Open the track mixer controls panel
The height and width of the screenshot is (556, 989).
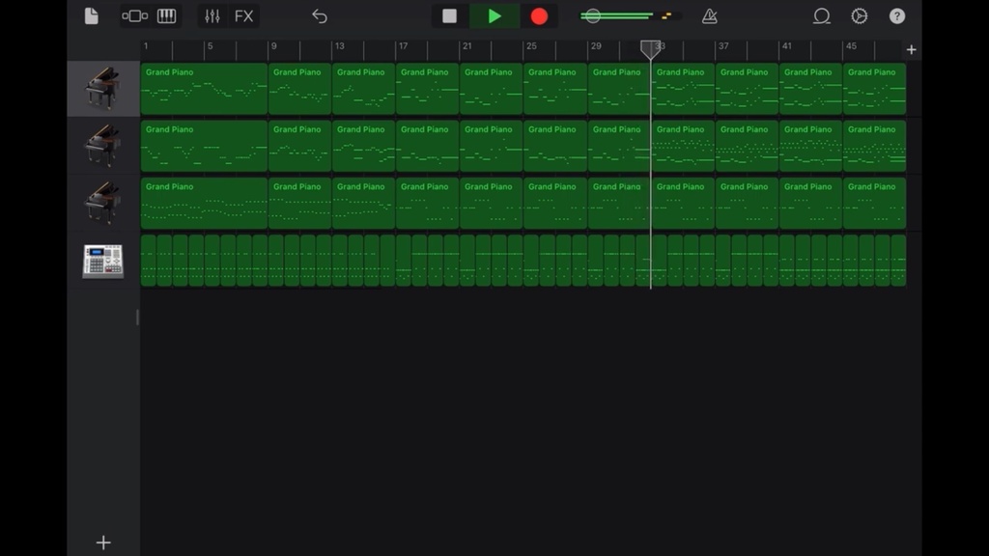click(x=211, y=15)
